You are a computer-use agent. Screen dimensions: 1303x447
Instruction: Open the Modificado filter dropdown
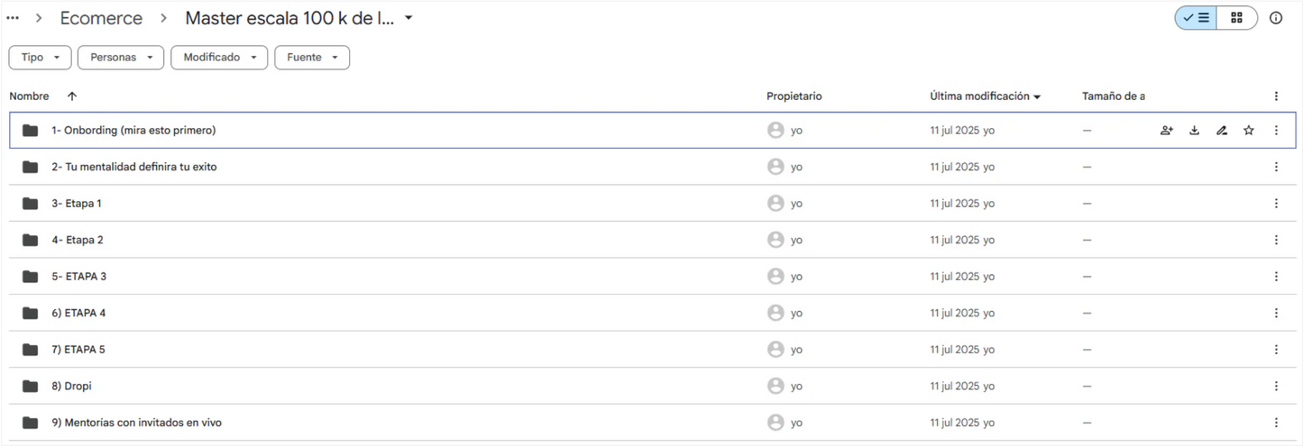219,58
